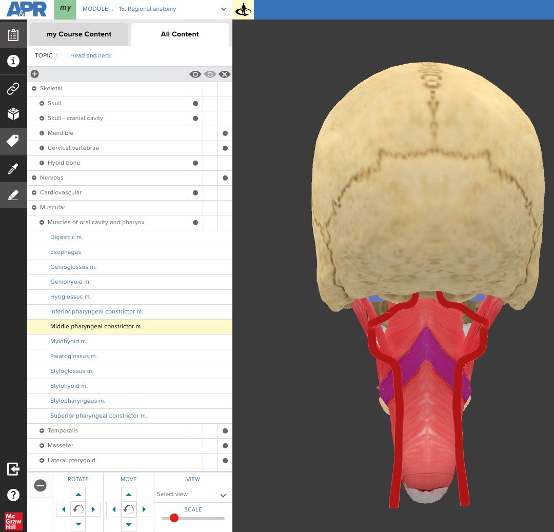Move model up arrow
The width and height of the screenshot is (554, 532).
click(x=129, y=495)
